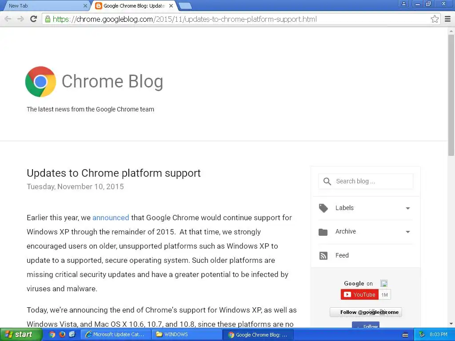Click the tray icon beside the clock

(x=422, y=335)
